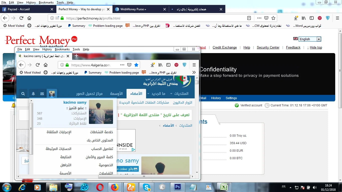
Task: Toggle reader view on the Perfect Money page
Action: [249, 18]
